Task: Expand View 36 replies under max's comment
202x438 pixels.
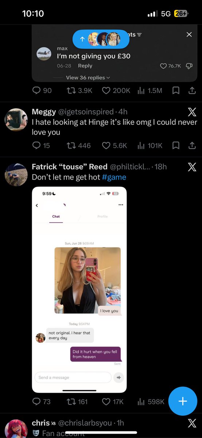Action: (88, 77)
